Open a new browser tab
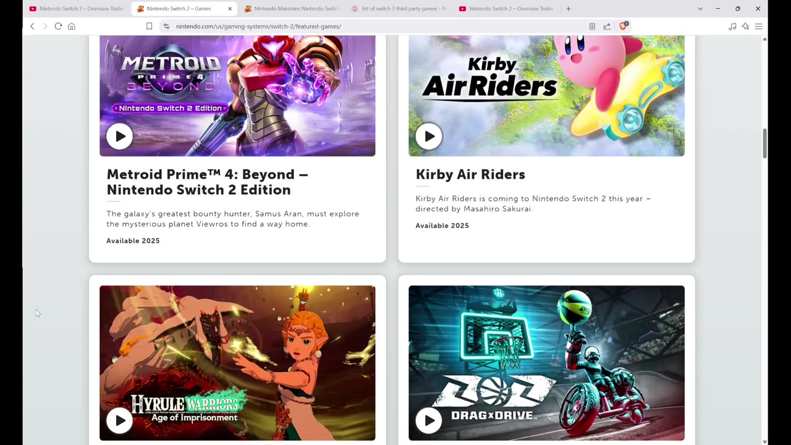Image resolution: width=791 pixels, height=445 pixels. pos(569,9)
